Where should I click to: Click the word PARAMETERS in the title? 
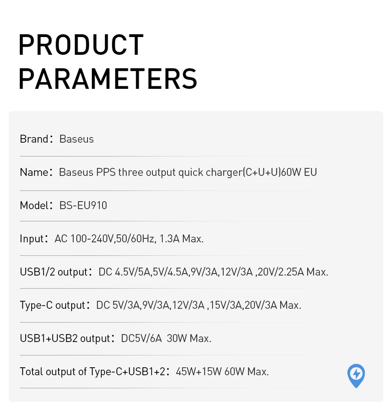coord(107,79)
